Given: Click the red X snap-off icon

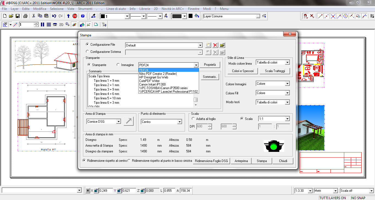Looking at the screenshot, I should tap(312, 16).
